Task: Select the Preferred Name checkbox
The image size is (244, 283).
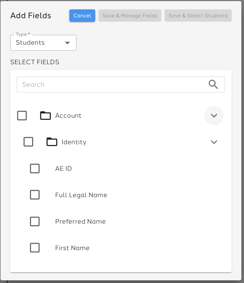Action: coord(35,221)
